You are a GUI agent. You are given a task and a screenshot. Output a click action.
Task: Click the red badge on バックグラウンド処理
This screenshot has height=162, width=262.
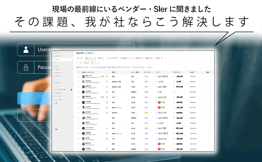point(71,90)
